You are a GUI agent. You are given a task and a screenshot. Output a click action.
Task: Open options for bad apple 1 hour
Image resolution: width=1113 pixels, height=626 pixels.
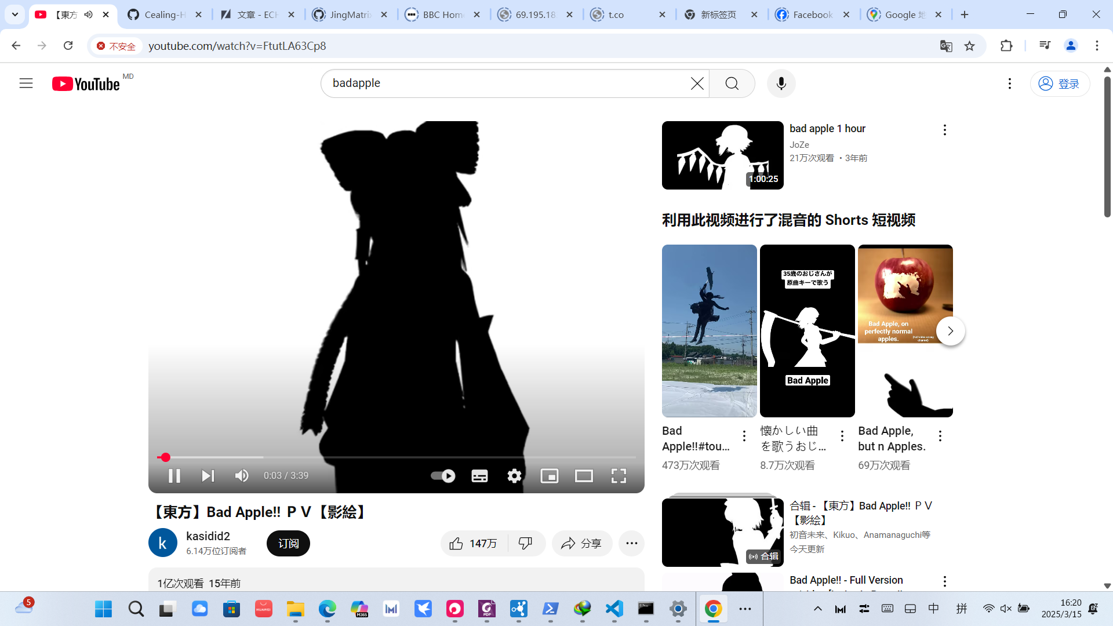pos(945,130)
